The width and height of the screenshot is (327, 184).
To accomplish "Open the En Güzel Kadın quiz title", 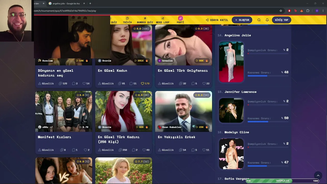I will (x=112, y=71).
